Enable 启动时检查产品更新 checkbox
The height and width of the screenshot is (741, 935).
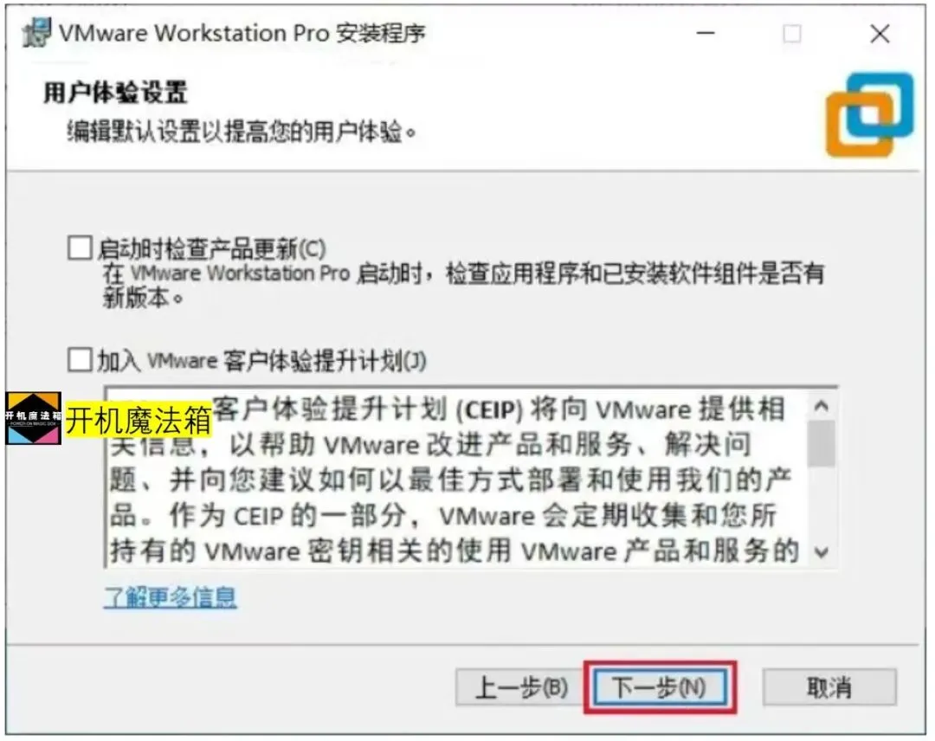[80, 248]
